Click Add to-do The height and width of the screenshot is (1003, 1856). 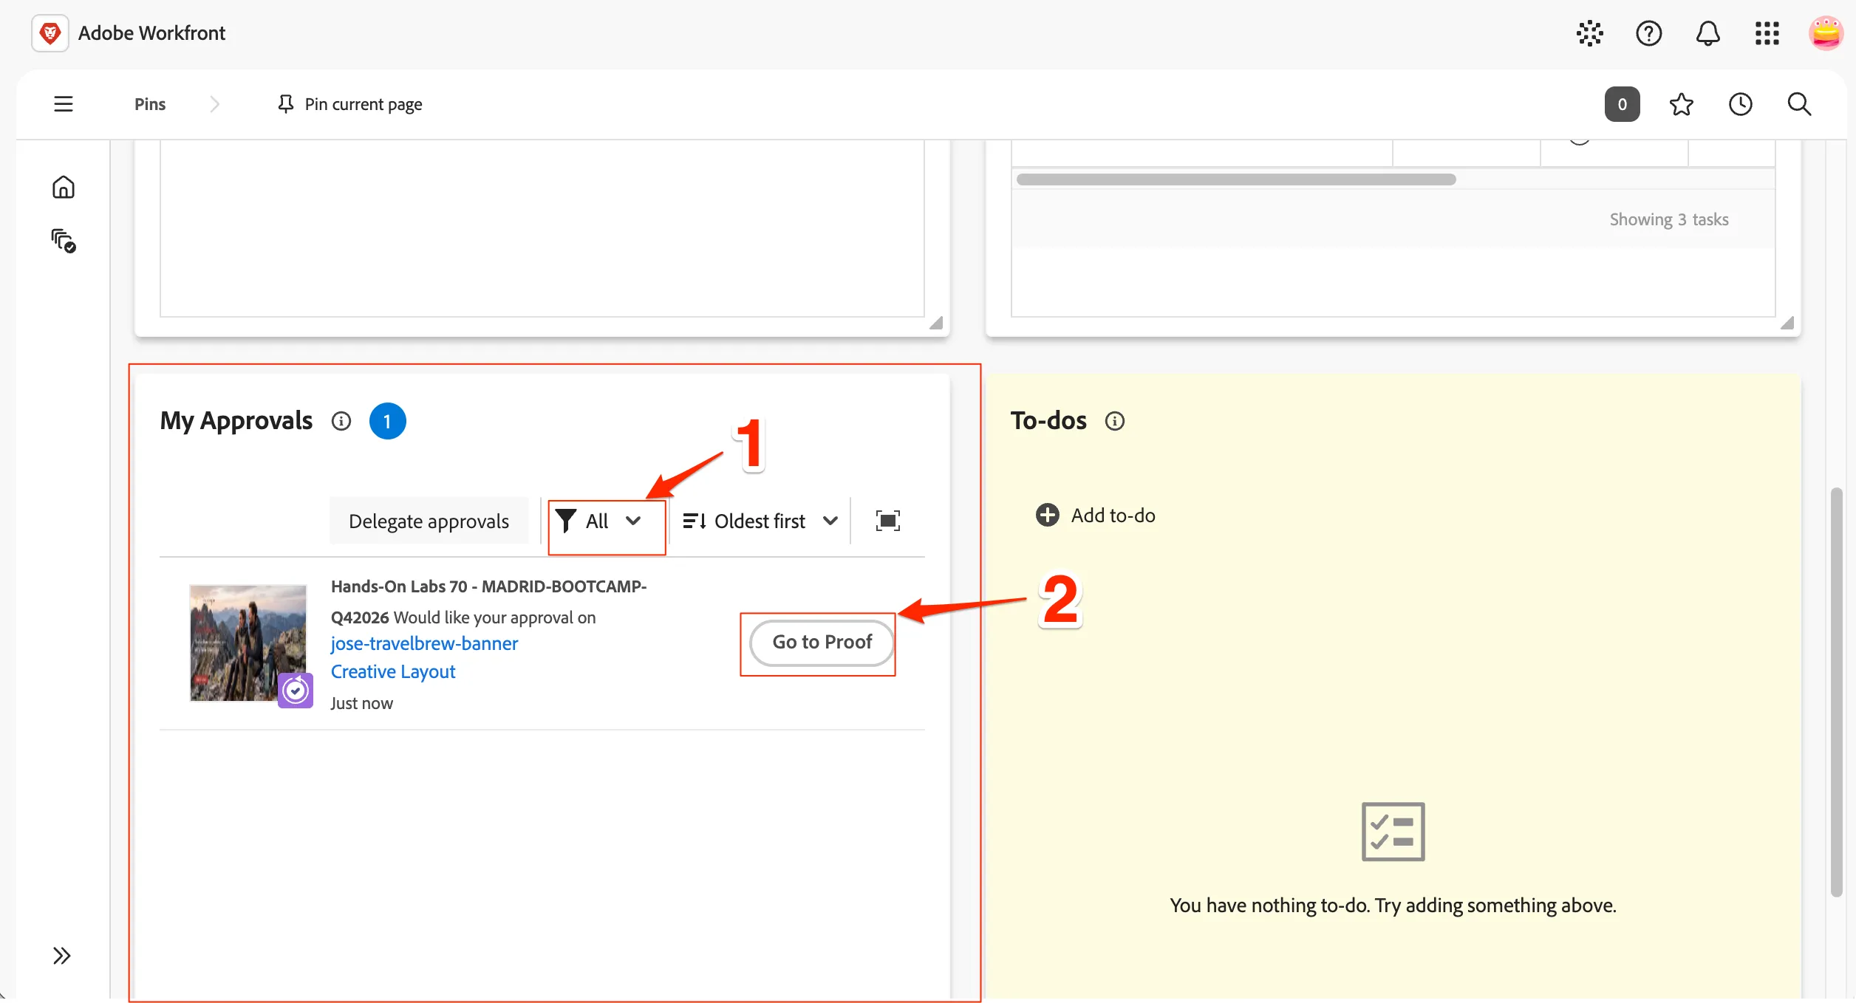1096,515
